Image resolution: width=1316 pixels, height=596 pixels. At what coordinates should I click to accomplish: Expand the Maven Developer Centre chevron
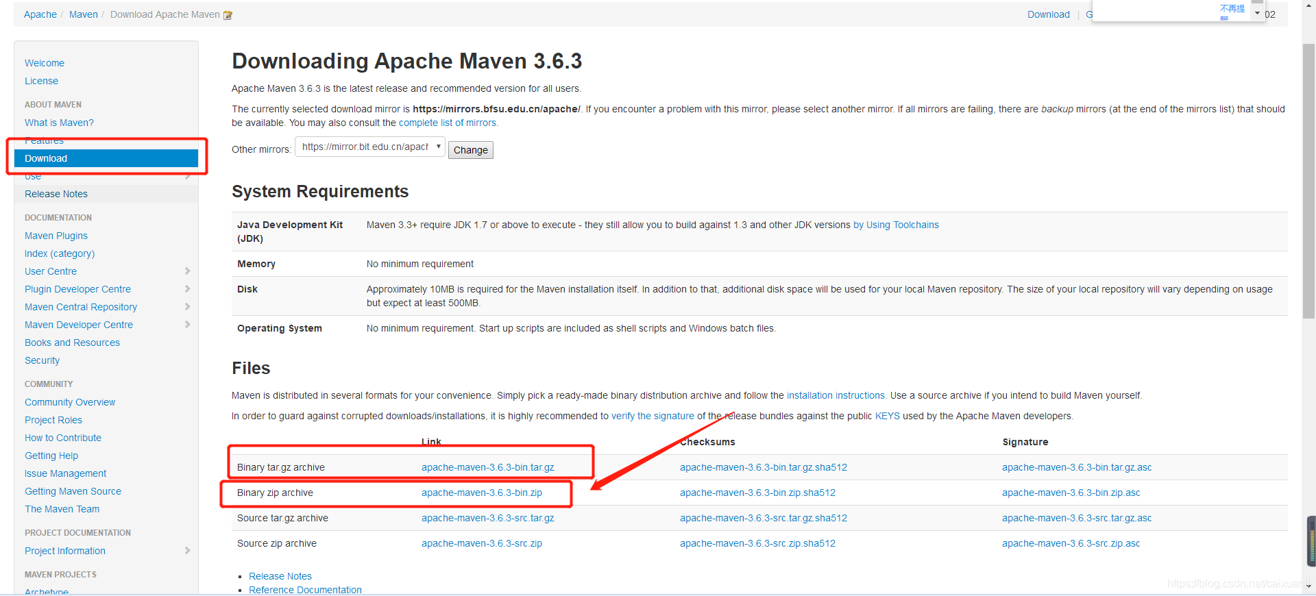coord(188,325)
